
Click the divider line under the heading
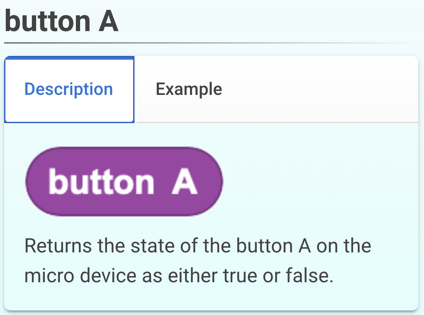pyautogui.click(x=207, y=43)
